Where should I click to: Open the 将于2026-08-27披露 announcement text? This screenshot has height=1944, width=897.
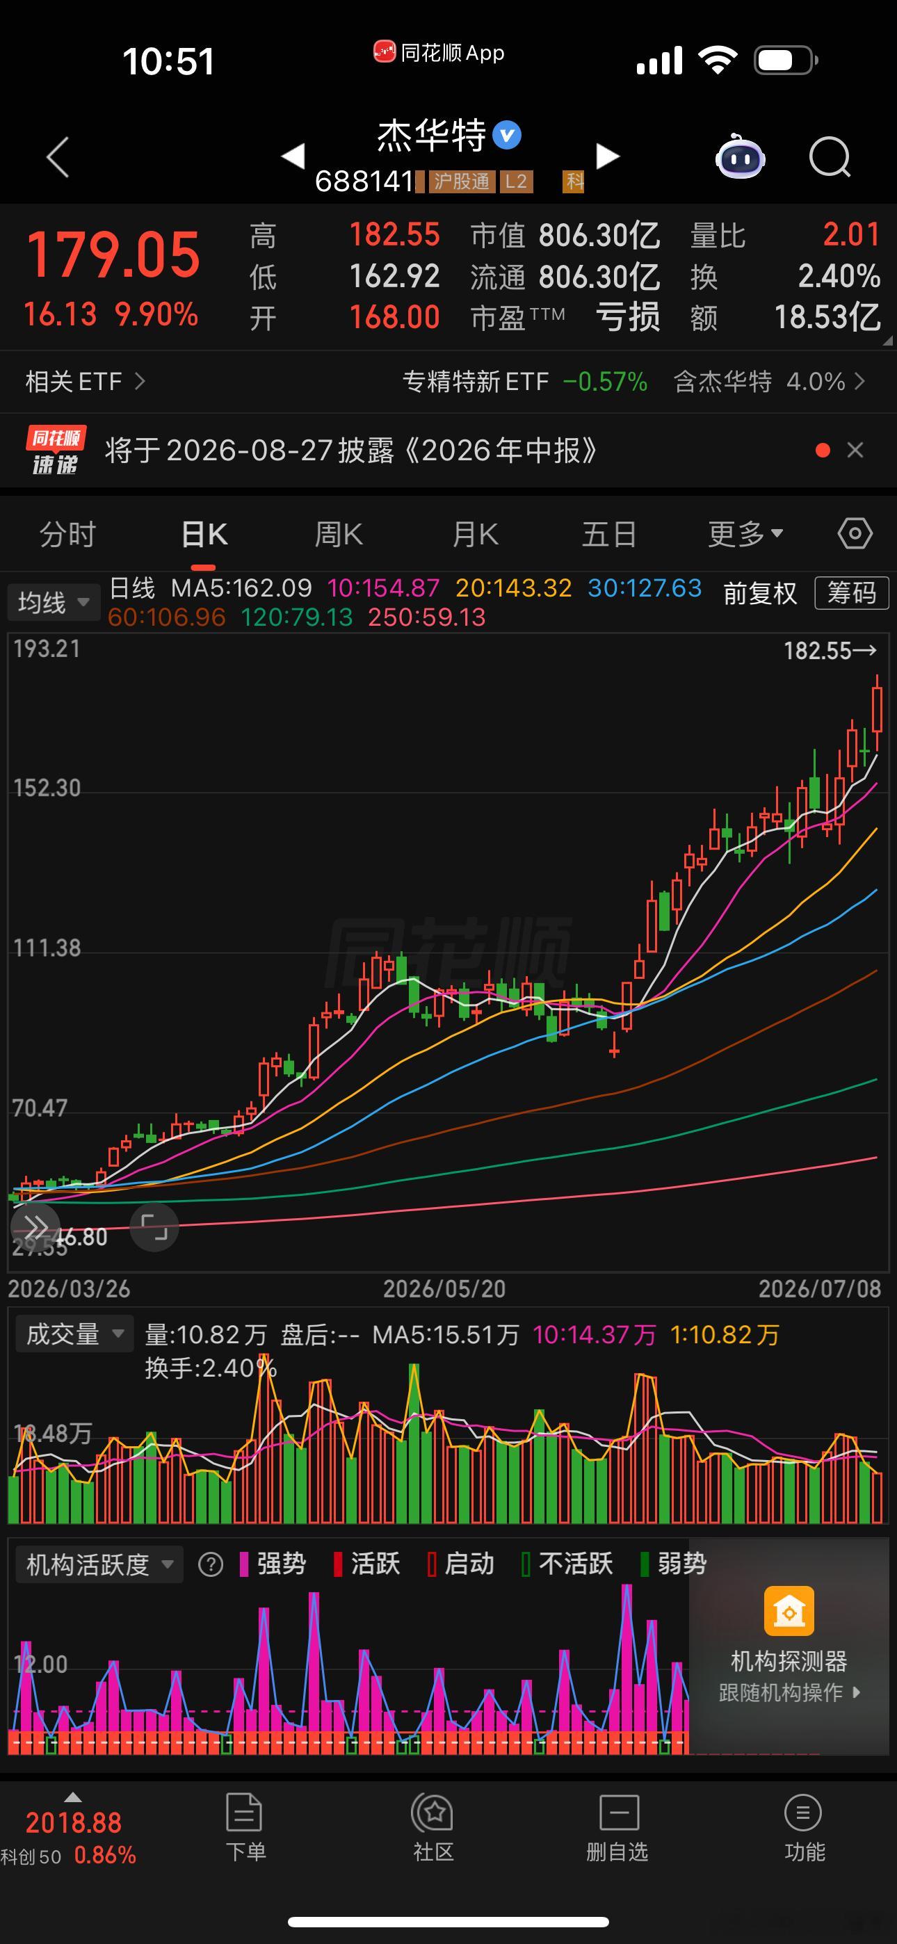coord(351,451)
